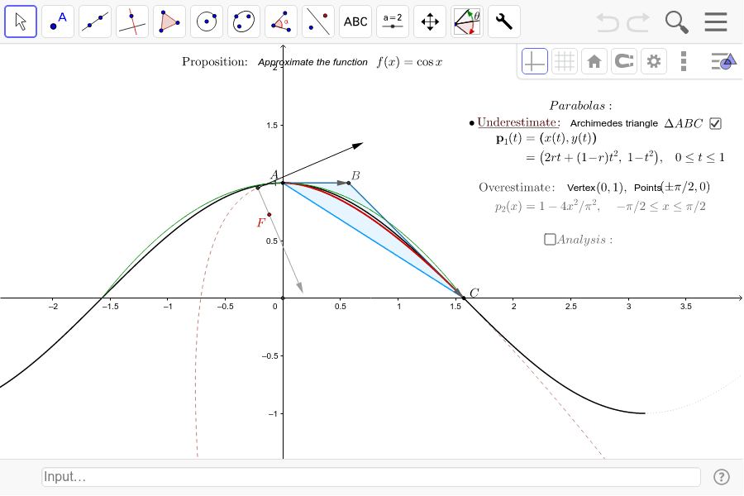Open the main hamburger menu
744x496 pixels.
tap(716, 21)
